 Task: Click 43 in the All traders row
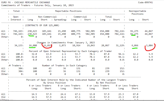tap(50, 68)
